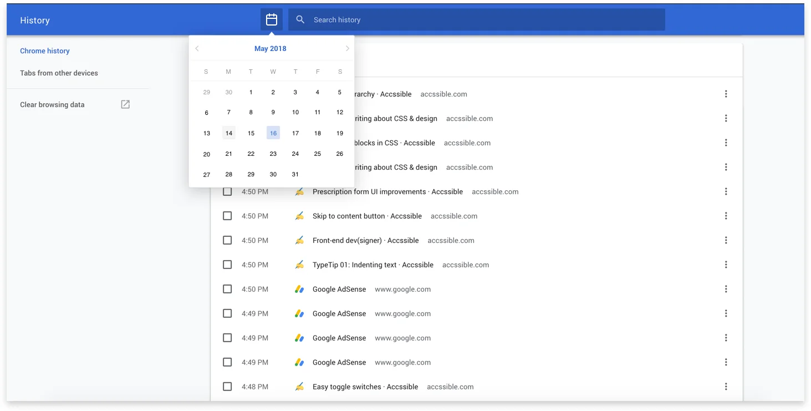Check the Front-end dev(signer) history entry checkbox
811x411 pixels.
(x=227, y=240)
